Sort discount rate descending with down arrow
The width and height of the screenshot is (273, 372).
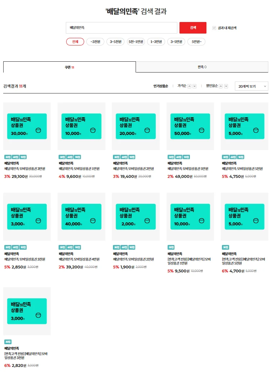226,86
